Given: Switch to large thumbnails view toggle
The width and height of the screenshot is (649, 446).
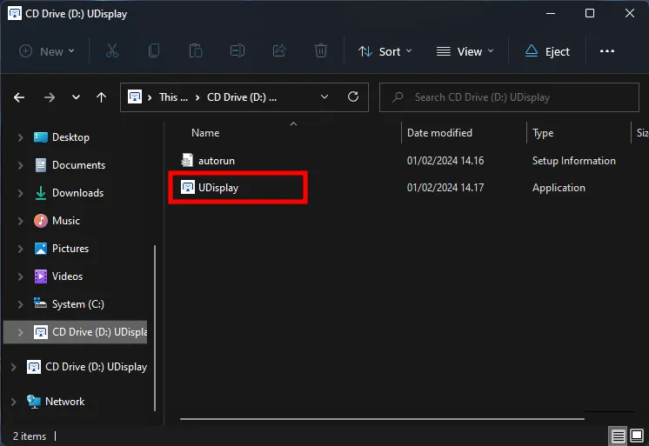Looking at the screenshot, I should pos(637,436).
